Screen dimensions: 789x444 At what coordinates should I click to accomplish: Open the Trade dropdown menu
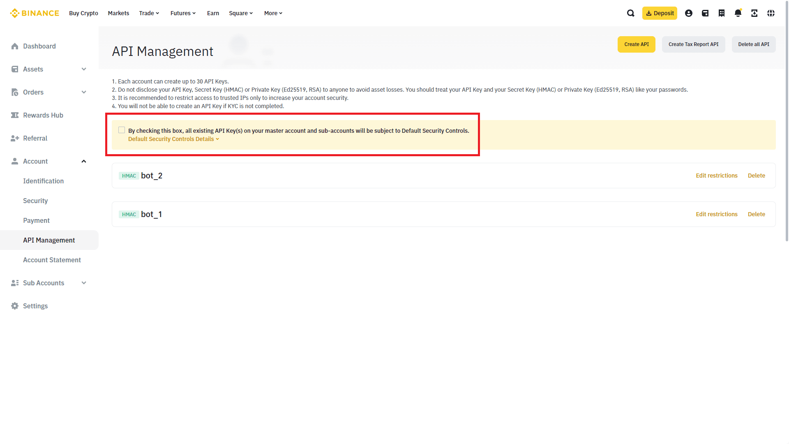(x=149, y=13)
